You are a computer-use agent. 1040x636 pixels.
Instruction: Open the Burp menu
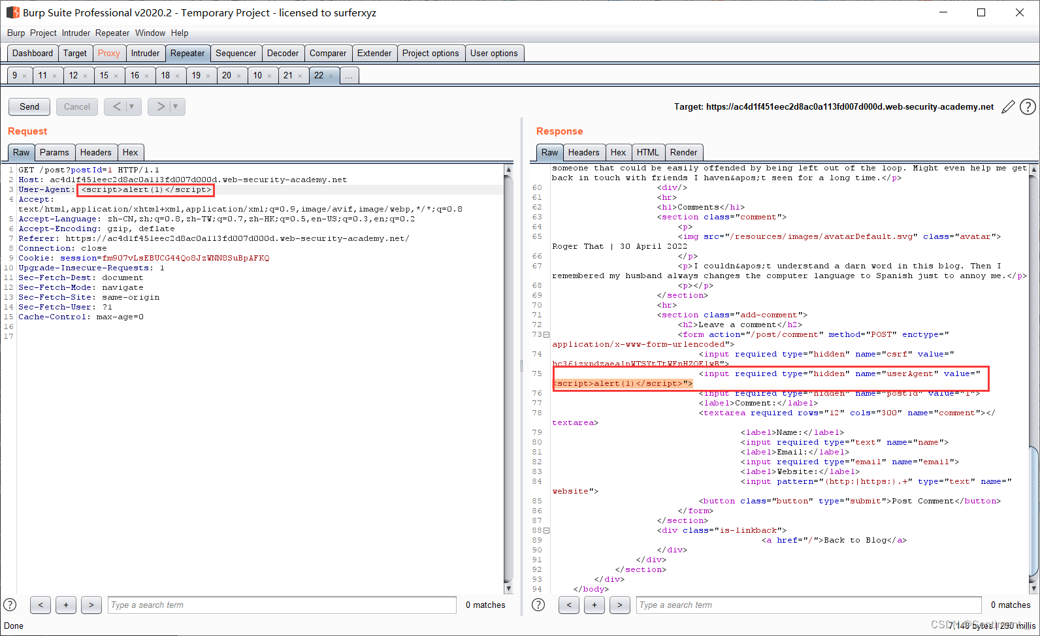16,33
